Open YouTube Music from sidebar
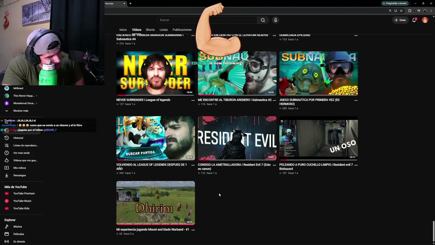The height and width of the screenshot is (245, 435). point(18,201)
